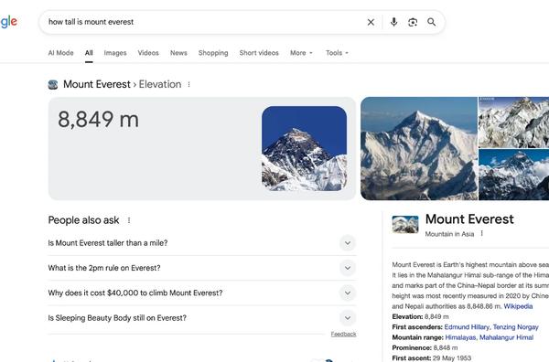Open the Tools dropdown
Viewport: 549px width, 362px height.
337,53
